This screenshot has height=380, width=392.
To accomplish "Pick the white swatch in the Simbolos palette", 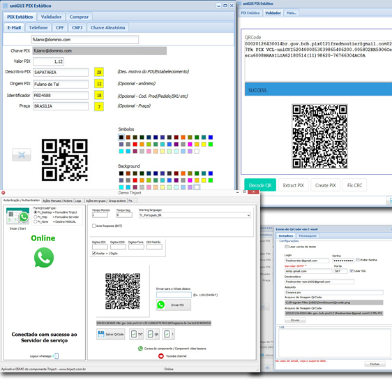I will (x=197, y=151).
